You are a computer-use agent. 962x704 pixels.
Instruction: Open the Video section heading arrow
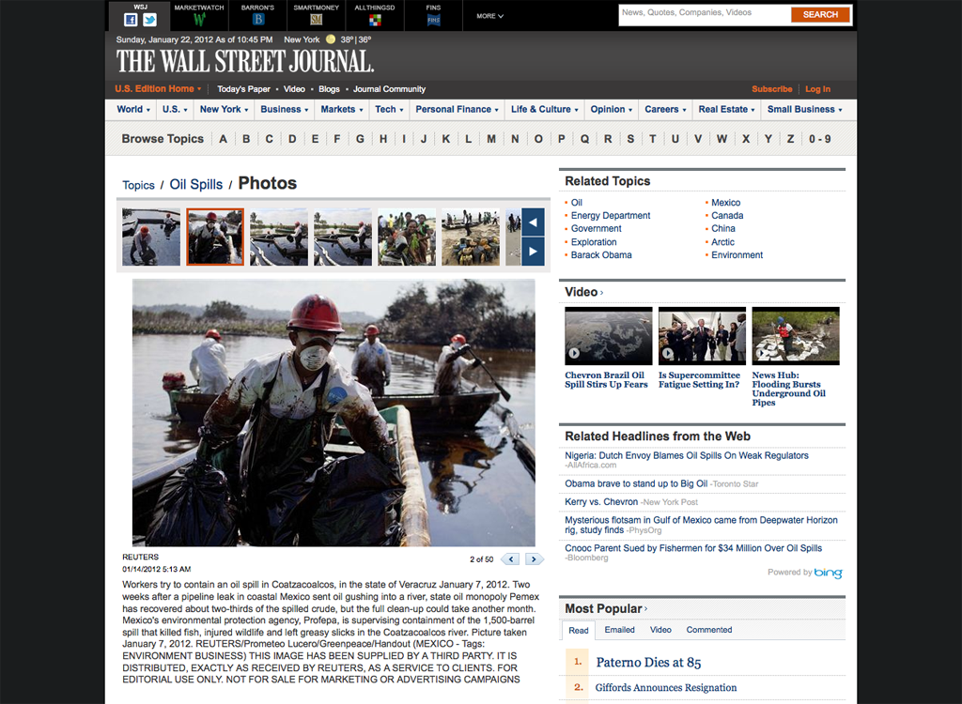pos(601,293)
